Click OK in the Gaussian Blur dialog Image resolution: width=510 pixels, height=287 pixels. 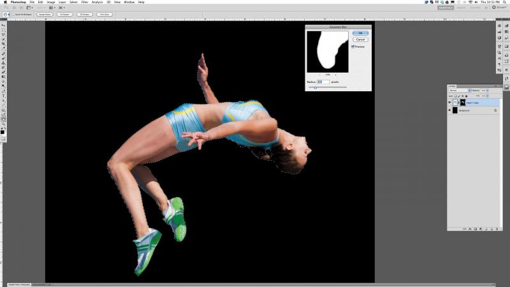tap(360, 33)
